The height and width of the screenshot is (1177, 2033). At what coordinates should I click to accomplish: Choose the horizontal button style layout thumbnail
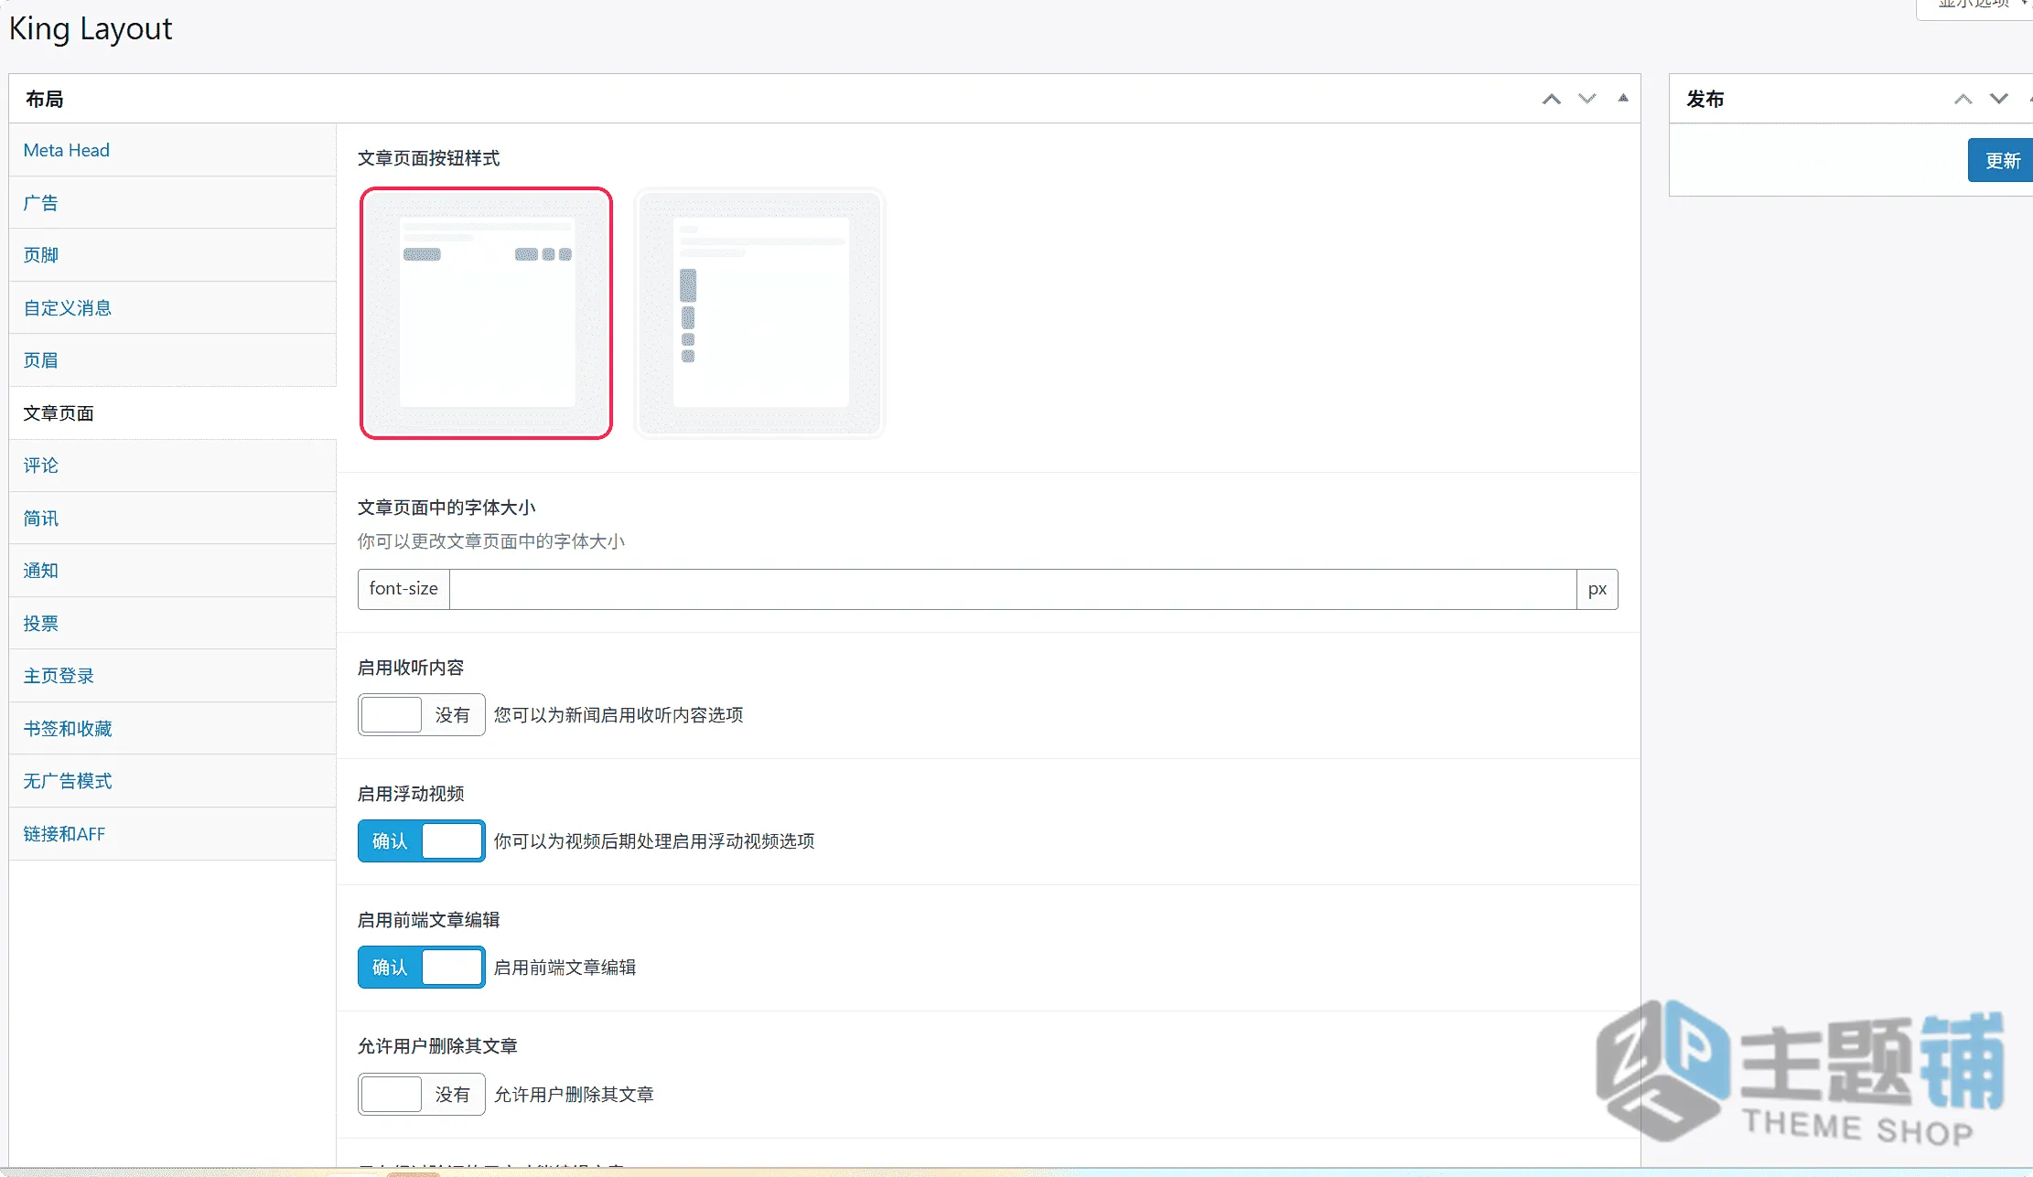(486, 313)
